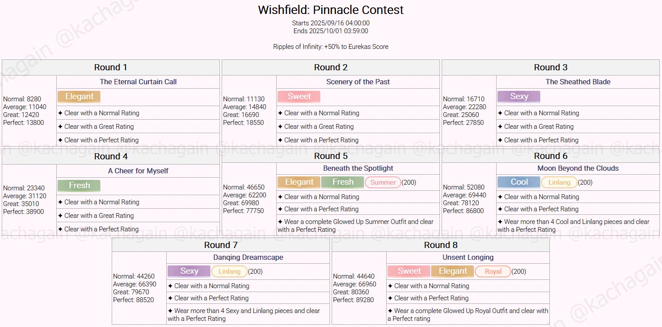Click Ripples of Infinity bonus text
This screenshot has width=662, height=327.
[x=331, y=47]
